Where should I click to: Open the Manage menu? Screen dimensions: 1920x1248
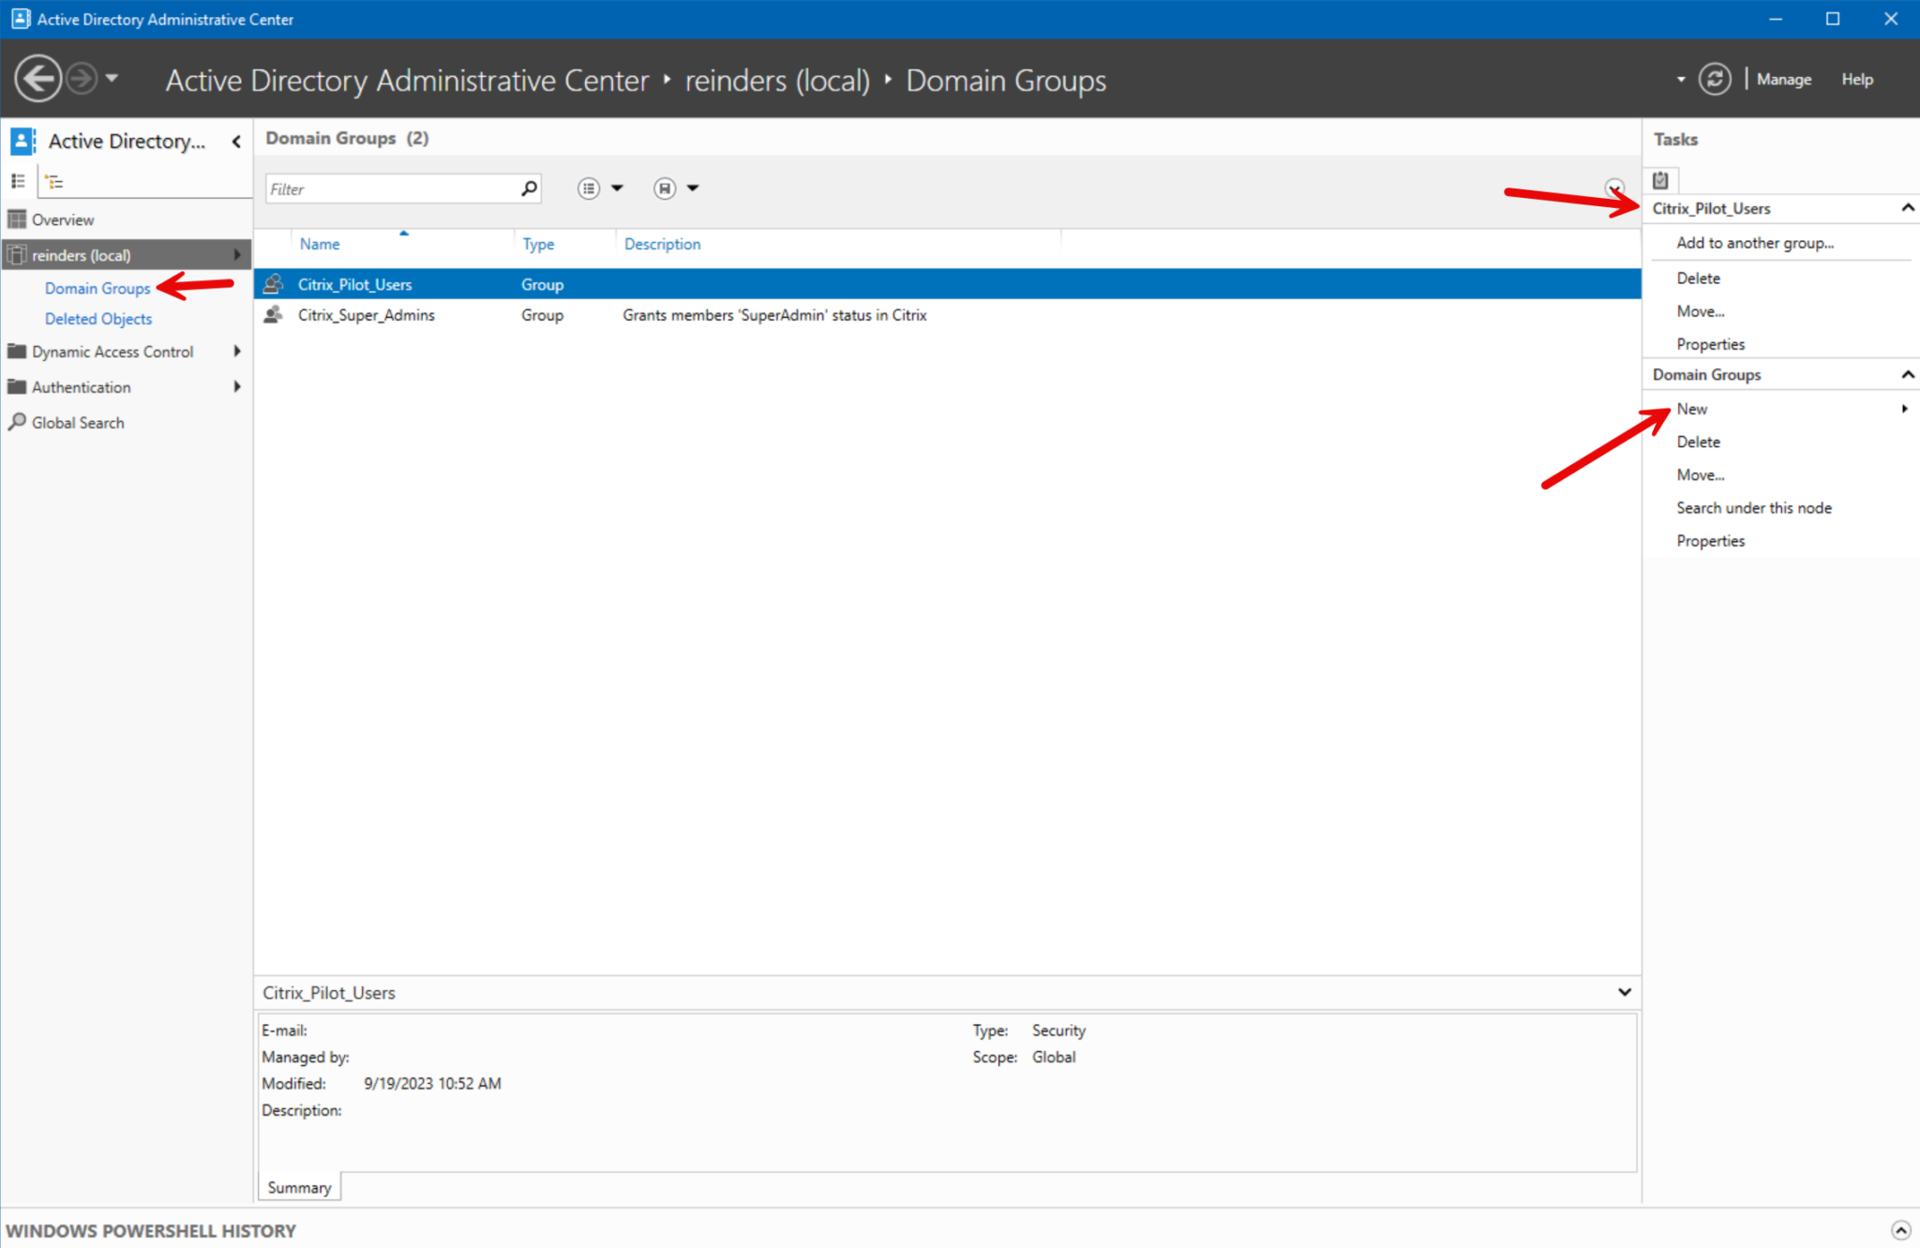pyautogui.click(x=1783, y=79)
